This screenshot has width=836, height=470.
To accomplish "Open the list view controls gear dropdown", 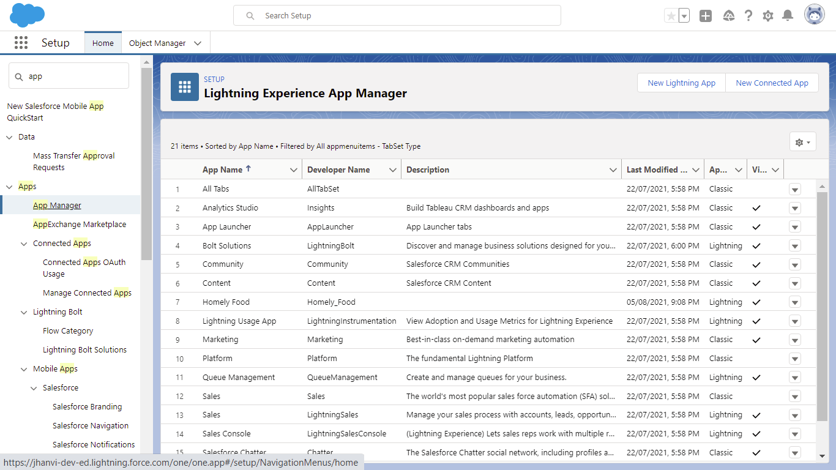I will point(802,142).
